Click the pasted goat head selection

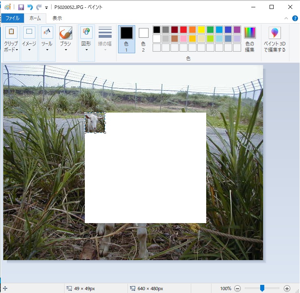click(95, 123)
